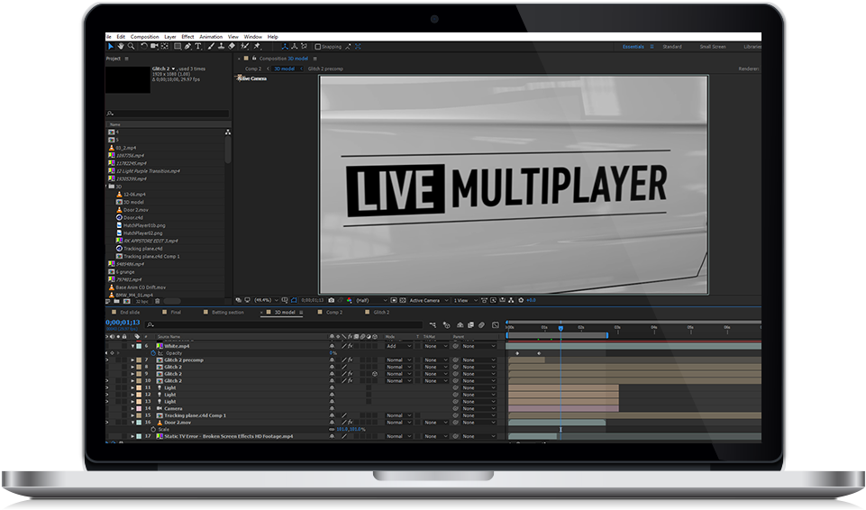The image size is (866, 510).
Task: Select the Type text tool
Action: click(198, 46)
